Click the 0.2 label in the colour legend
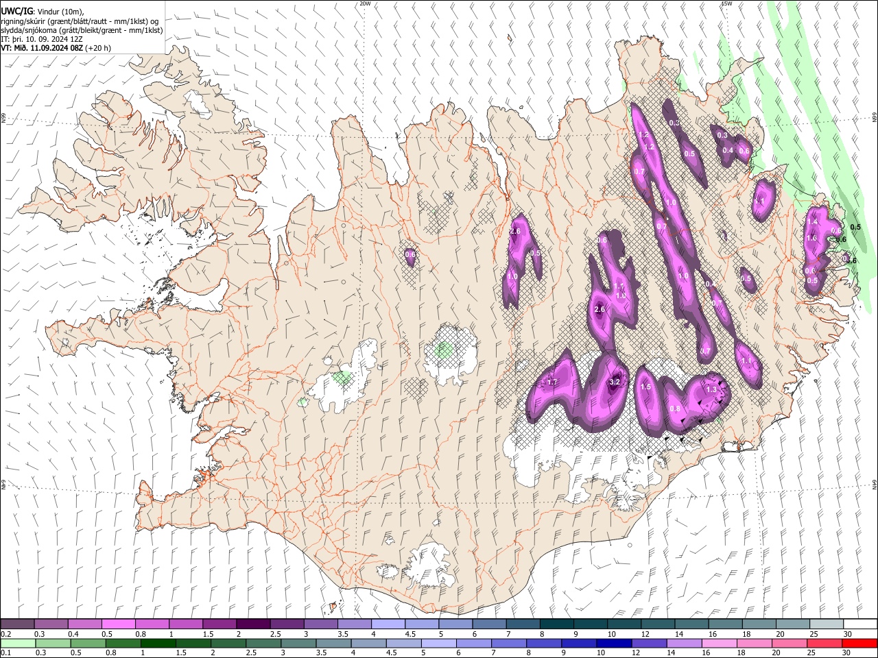Viewport: 878px width, 658px height. click(x=5, y=634)
